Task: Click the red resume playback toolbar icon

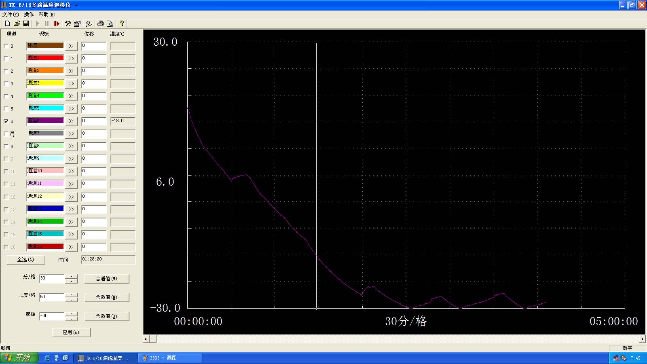Action: (x=56, y=24)
